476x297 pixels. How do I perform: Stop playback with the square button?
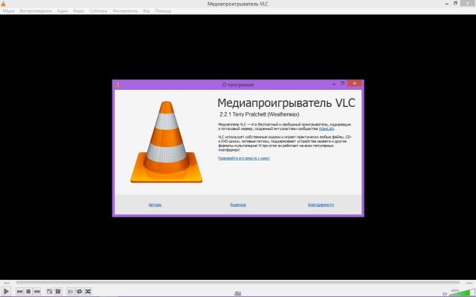click(28, 291)
